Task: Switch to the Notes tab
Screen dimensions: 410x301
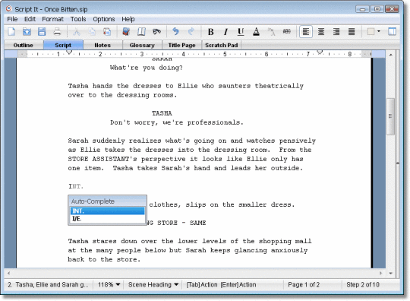Action: tap(102, 45)
